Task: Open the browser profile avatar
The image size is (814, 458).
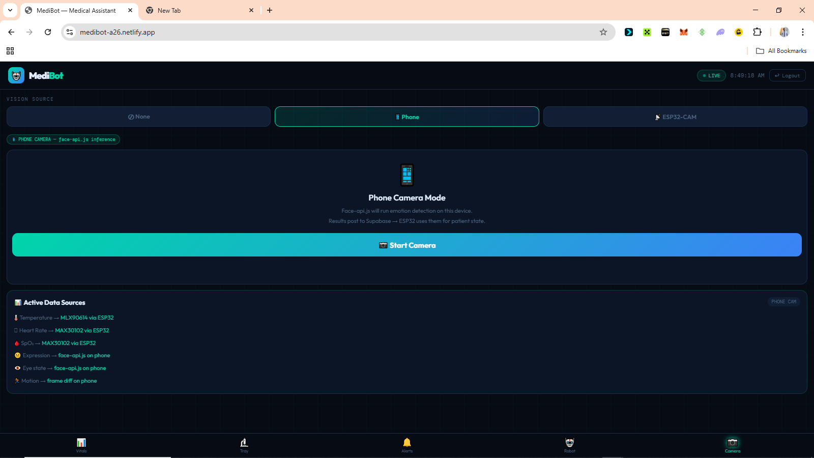Action: click(x=784, y=32)
